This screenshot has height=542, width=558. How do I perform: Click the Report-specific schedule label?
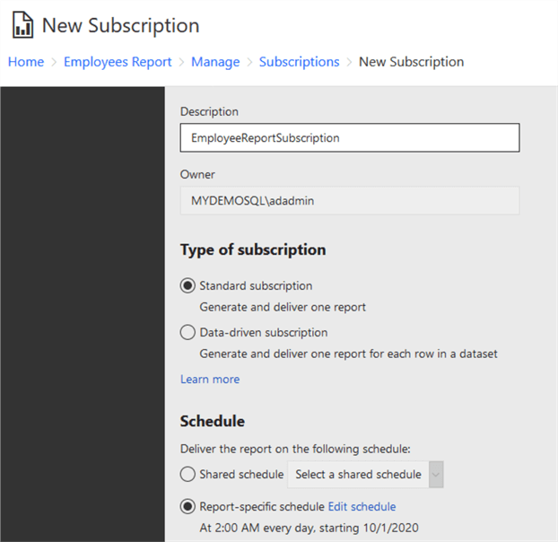tap(261, 507)
